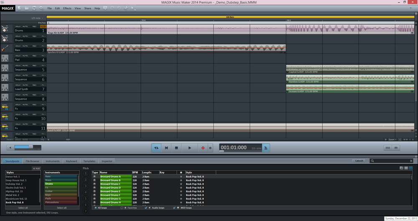
Task: Open the FX dropdown on Fx track 11
Action: [x=43, y=124]
